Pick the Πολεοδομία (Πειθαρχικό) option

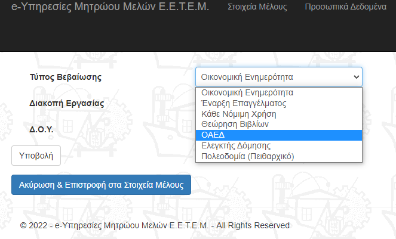[x=248, y=156]
